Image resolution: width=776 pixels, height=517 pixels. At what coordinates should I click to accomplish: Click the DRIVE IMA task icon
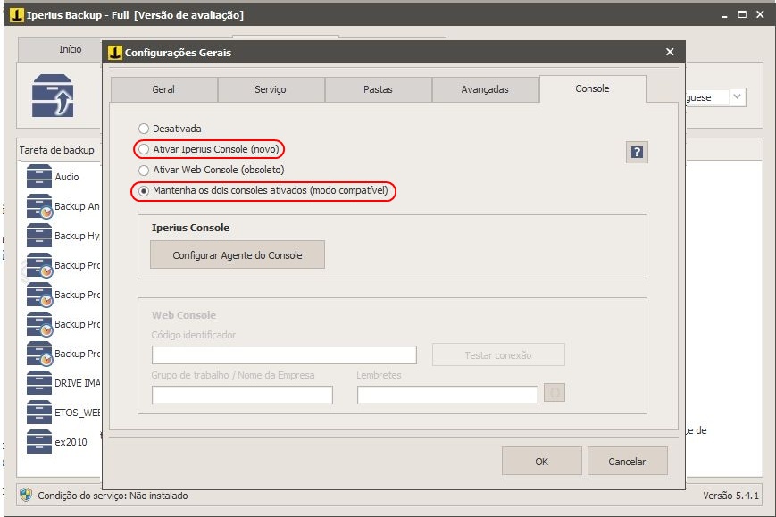[x=39, y=383]
